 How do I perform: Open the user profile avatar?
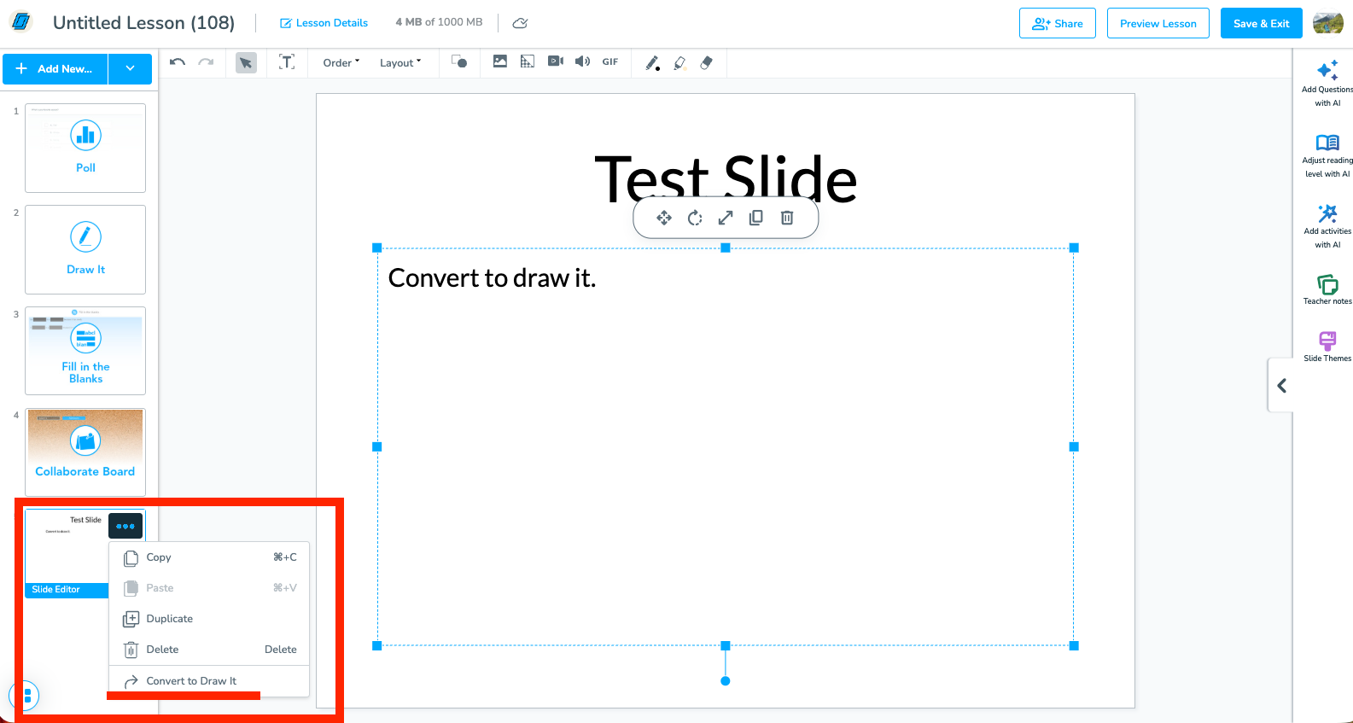[1328, 23]
